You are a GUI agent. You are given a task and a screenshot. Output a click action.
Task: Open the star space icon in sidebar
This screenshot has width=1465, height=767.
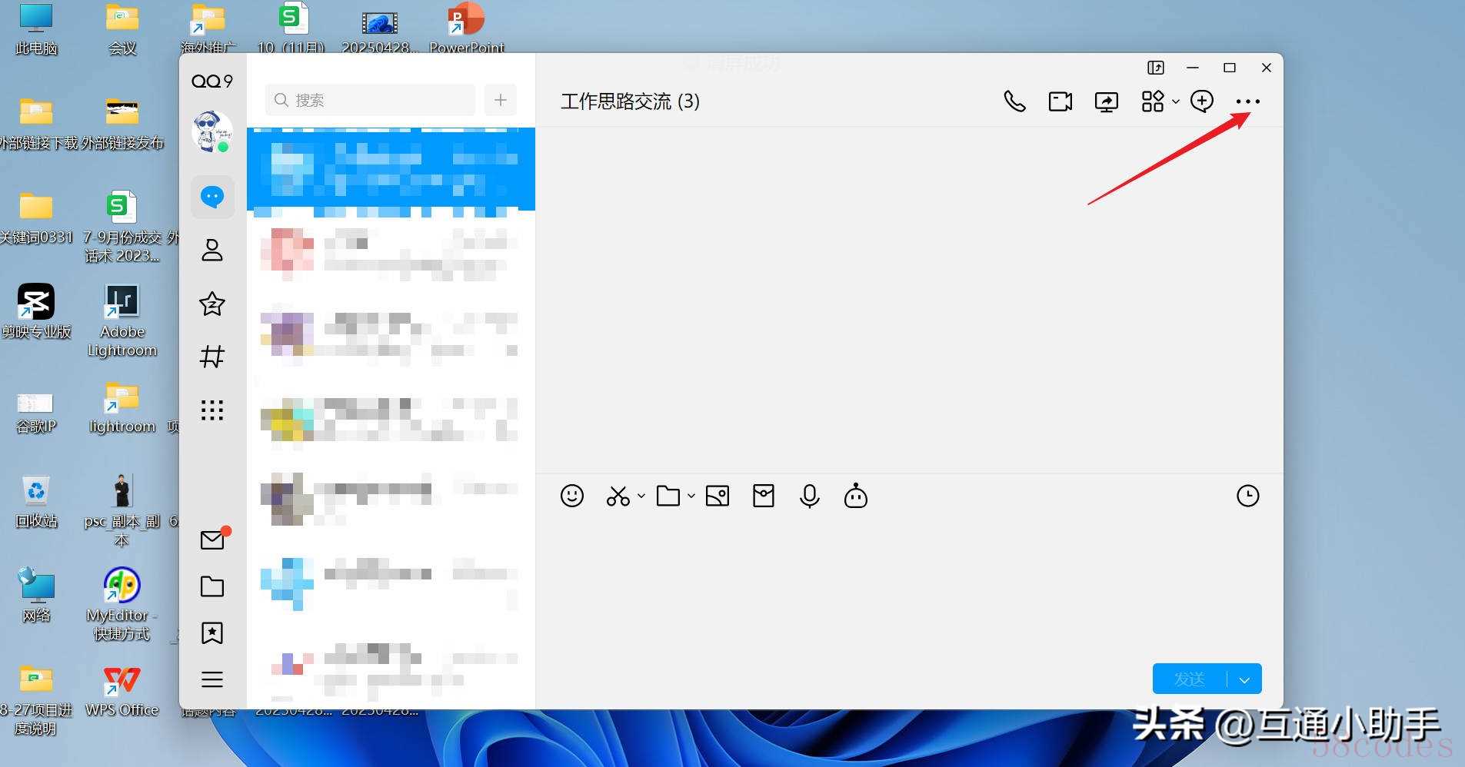(212, 304)
